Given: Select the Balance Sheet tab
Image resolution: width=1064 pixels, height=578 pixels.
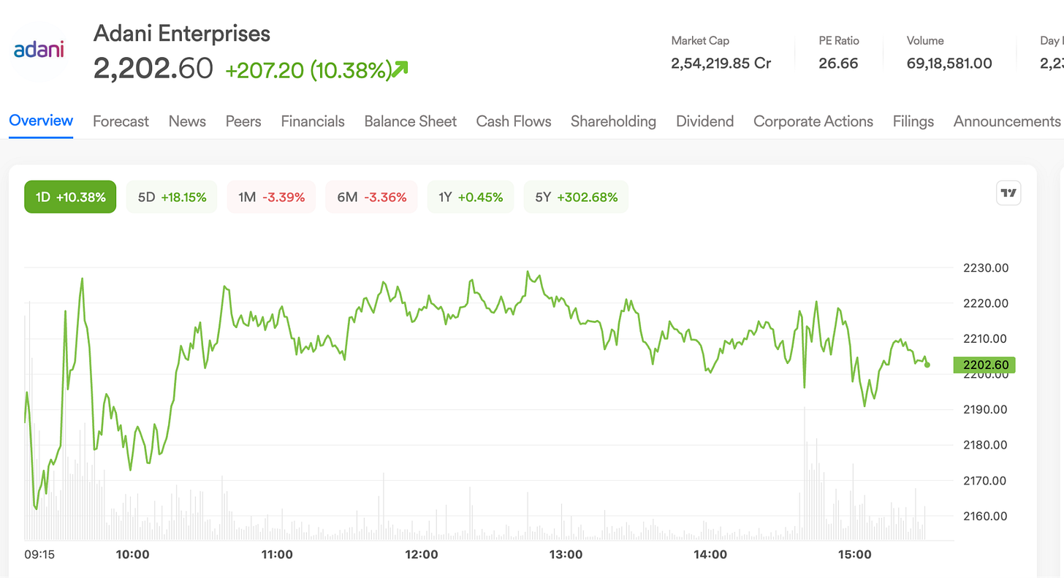Looking at the screenshot, I should coord(411,121).
